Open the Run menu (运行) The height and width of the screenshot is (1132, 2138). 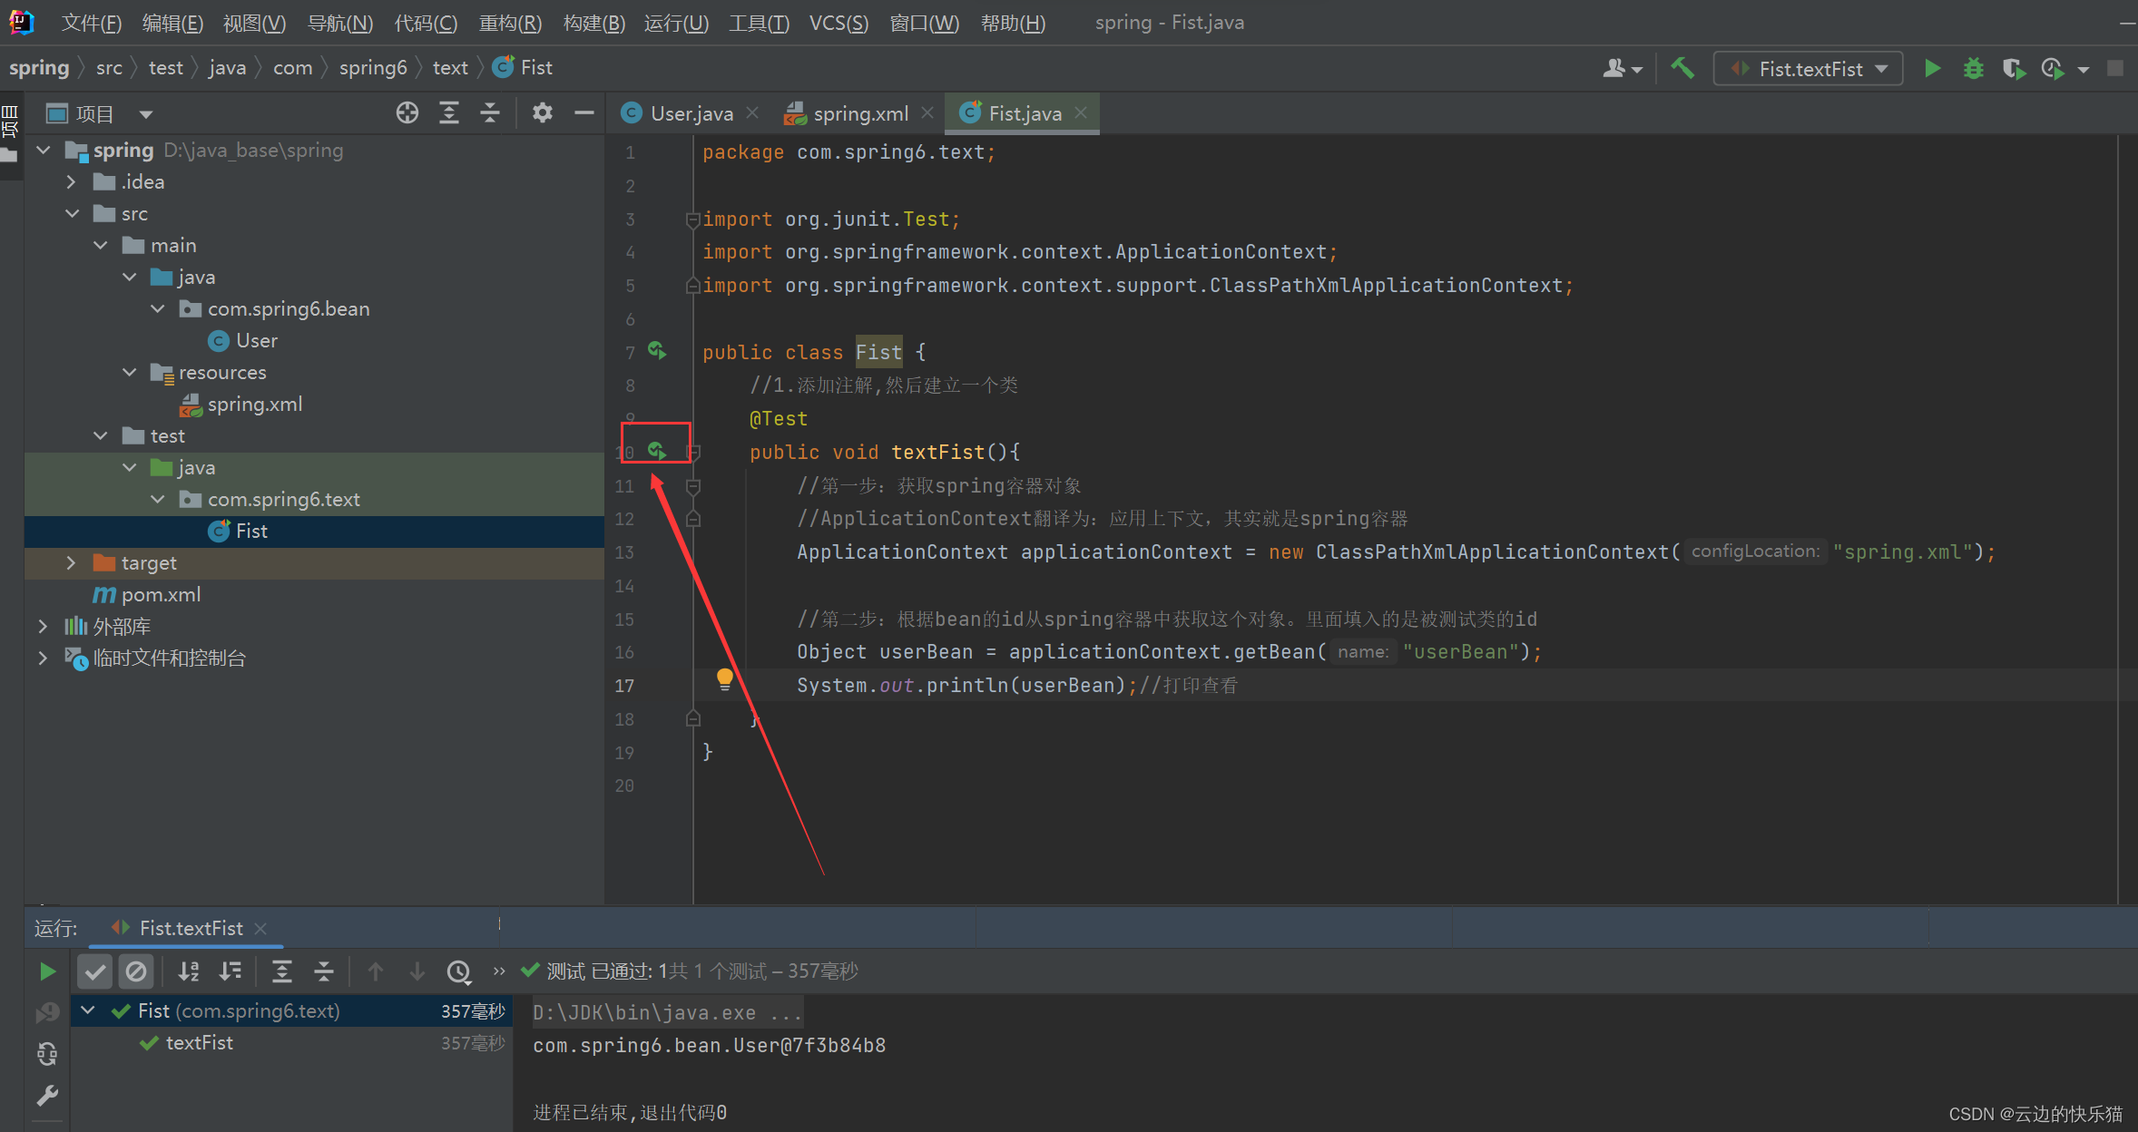[x=676, y=23]
